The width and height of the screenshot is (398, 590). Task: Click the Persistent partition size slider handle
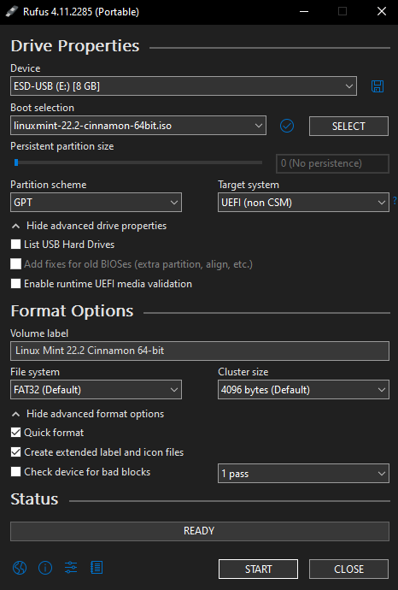click(16, 162)
